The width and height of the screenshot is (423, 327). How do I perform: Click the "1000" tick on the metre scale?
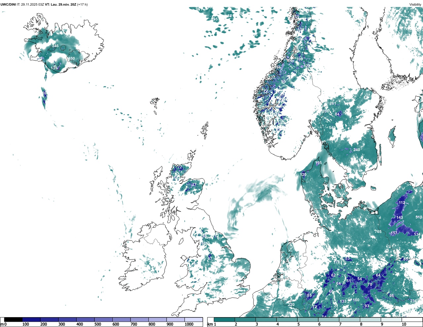coord(189,324)
